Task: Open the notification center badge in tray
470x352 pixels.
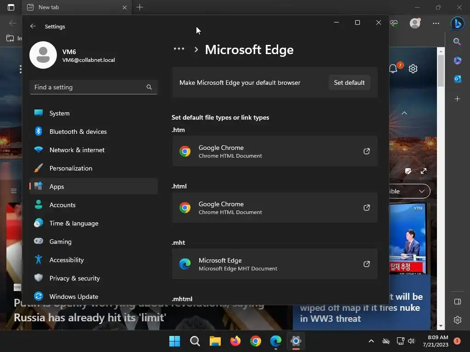Action: coord(457,341)
